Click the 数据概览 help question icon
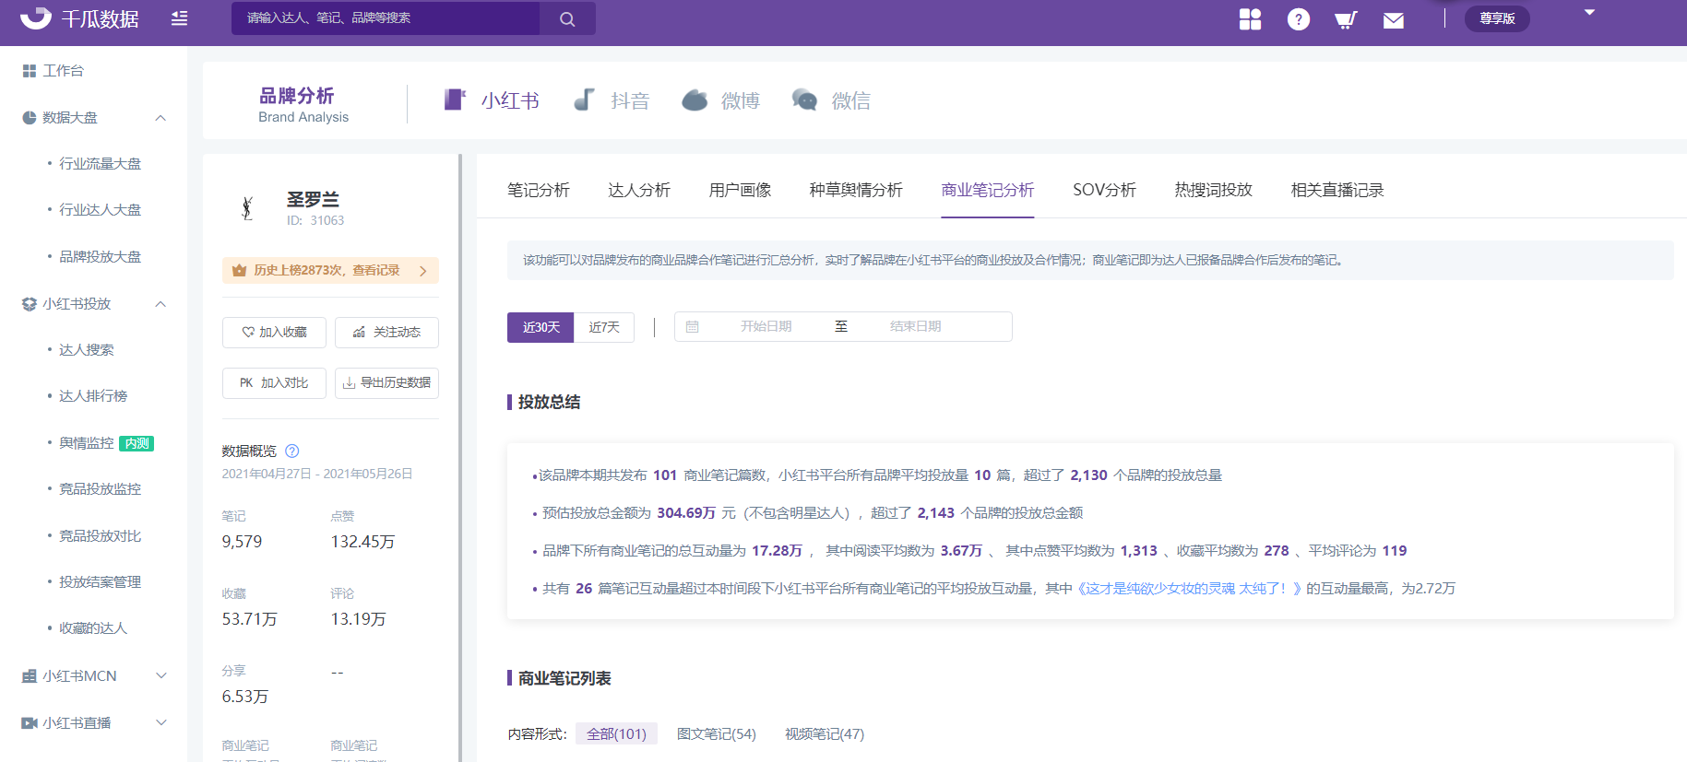This screenshot has height=762, width=1687. 292,451
